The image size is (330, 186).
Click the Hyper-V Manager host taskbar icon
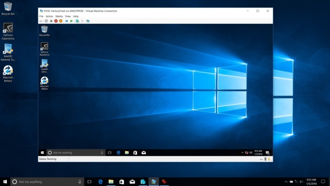click(x=143, y=181)
